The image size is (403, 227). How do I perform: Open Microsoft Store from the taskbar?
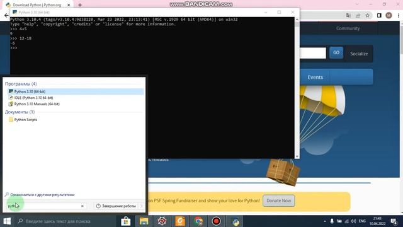(x=126, y=221)
